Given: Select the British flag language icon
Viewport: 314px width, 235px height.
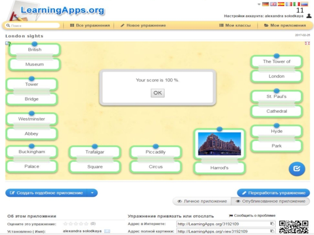Looking at the screenshot, I should [273, 4].
